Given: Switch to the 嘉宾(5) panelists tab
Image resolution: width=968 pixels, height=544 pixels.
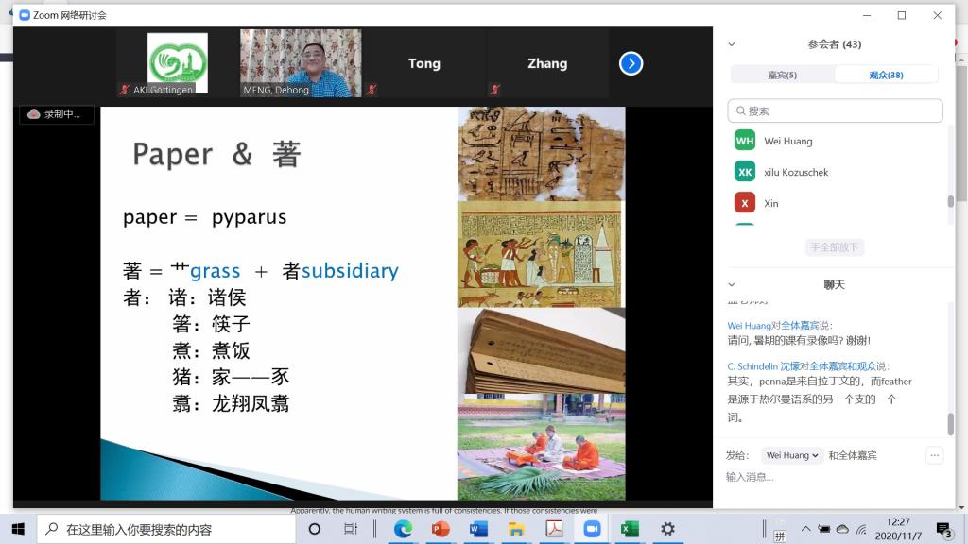Looking at the screenshot, I should pos(782,75).
